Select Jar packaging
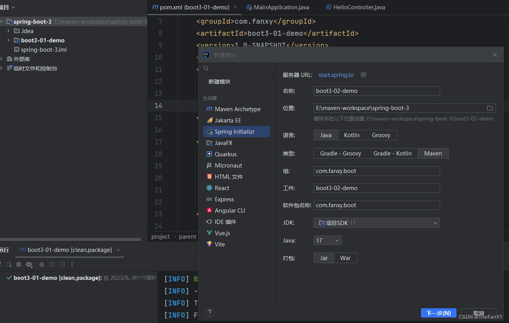The width and height of the screenshot is (509, 323). [x=324, y=258]
